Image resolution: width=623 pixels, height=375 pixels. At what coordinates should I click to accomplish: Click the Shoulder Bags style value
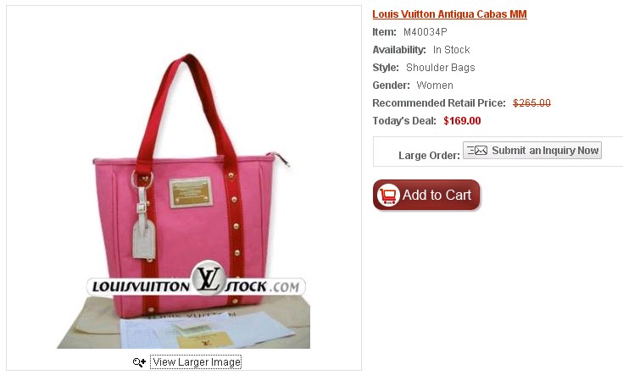pyautogui.click(x=440, y=68)
